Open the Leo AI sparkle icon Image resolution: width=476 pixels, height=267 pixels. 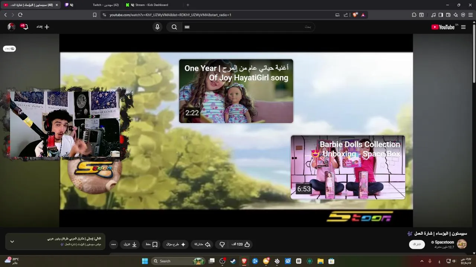pyautogui.click(x=456, y=15)
